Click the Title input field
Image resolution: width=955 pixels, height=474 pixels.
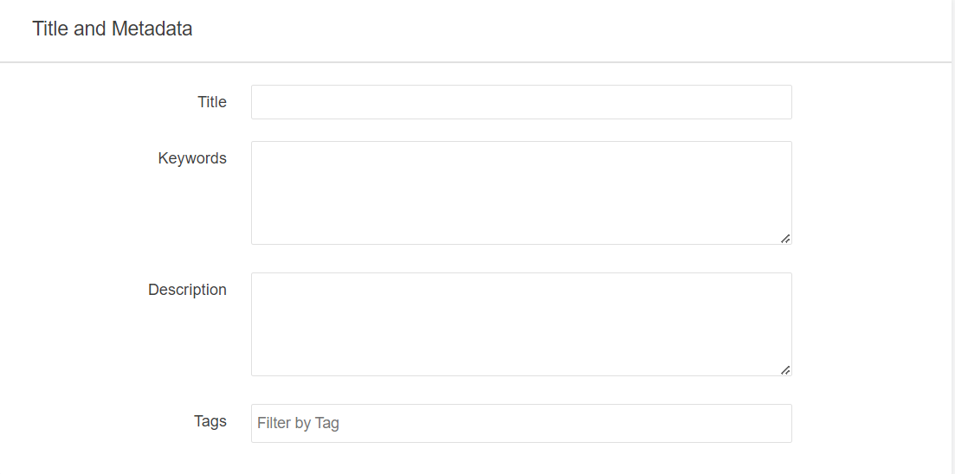[x=521, y=102]
